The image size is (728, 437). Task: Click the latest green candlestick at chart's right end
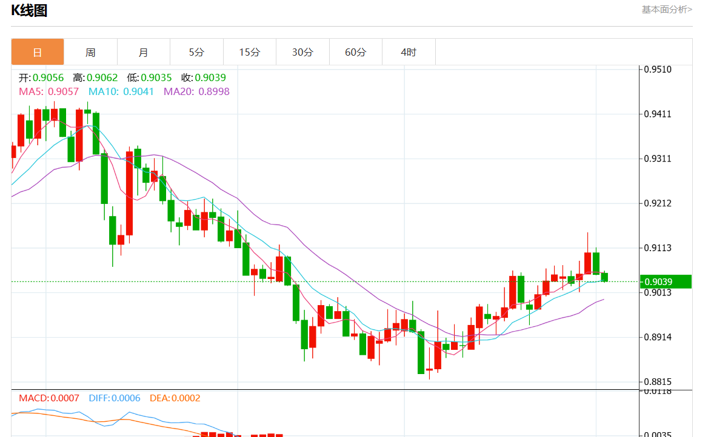604,277
